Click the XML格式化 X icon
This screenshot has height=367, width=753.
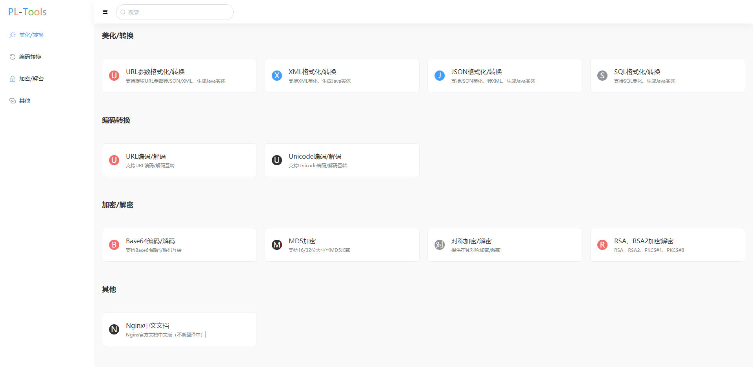[277, 76]
